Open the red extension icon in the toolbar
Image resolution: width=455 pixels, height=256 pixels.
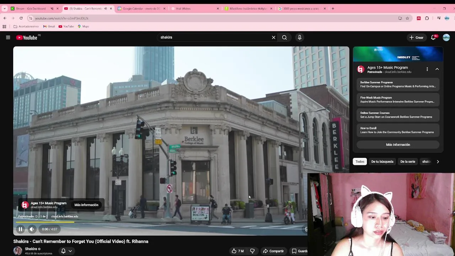(x=419, y=18)
